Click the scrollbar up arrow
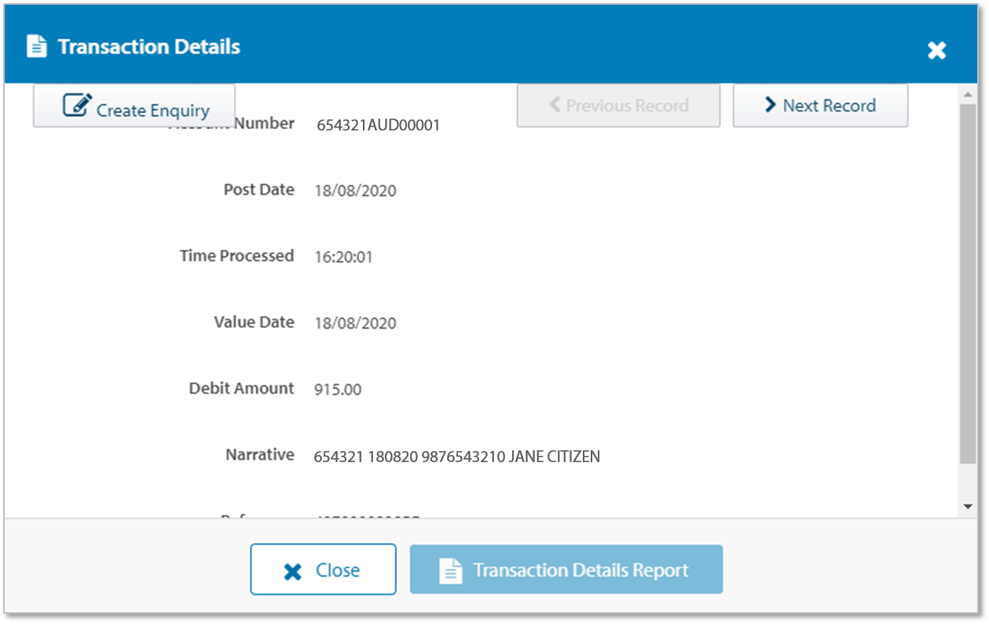Screen dimensions: 989x624 968,95
